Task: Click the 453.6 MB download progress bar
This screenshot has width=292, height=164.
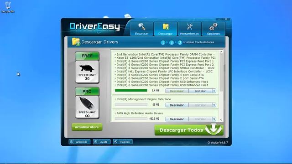Action: pos(131,118)
